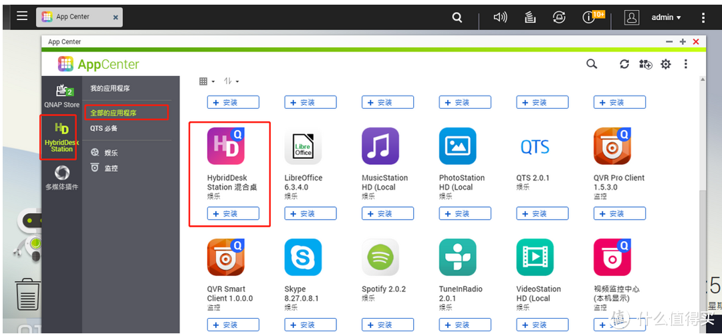Viewport: 722px width, 336px height.
Task: Select QNAP Store in sidebar
Action: (x=62, y=96)
